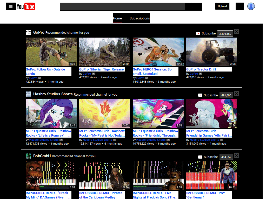Open the Pirates of the Caribbean thumbnail

tap(105, 175)
